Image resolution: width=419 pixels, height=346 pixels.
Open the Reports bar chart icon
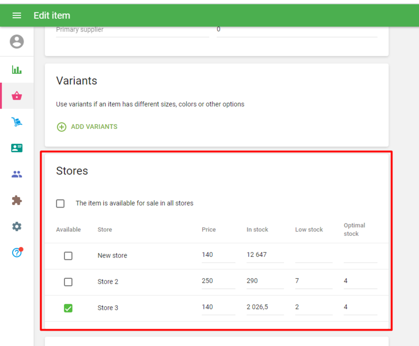click(x=17, y=70)
